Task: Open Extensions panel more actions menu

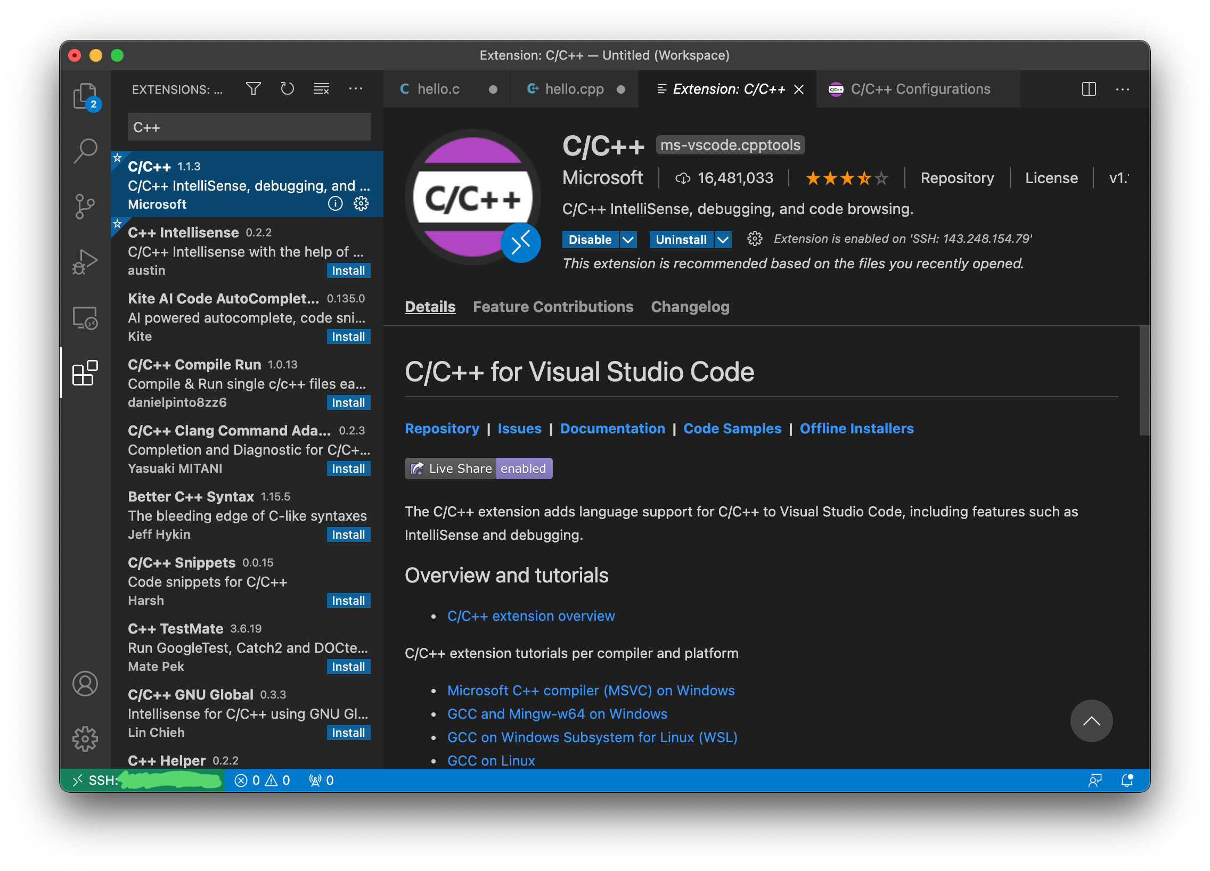Action: (x=356, y=88)
